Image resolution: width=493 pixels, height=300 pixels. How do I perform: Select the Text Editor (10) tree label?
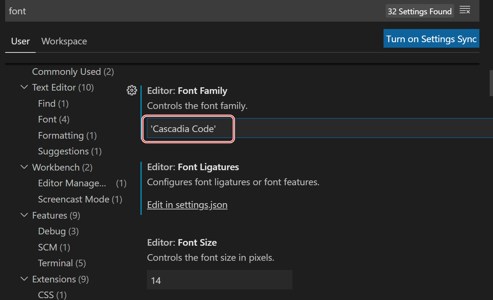click(x=63, y=87)
